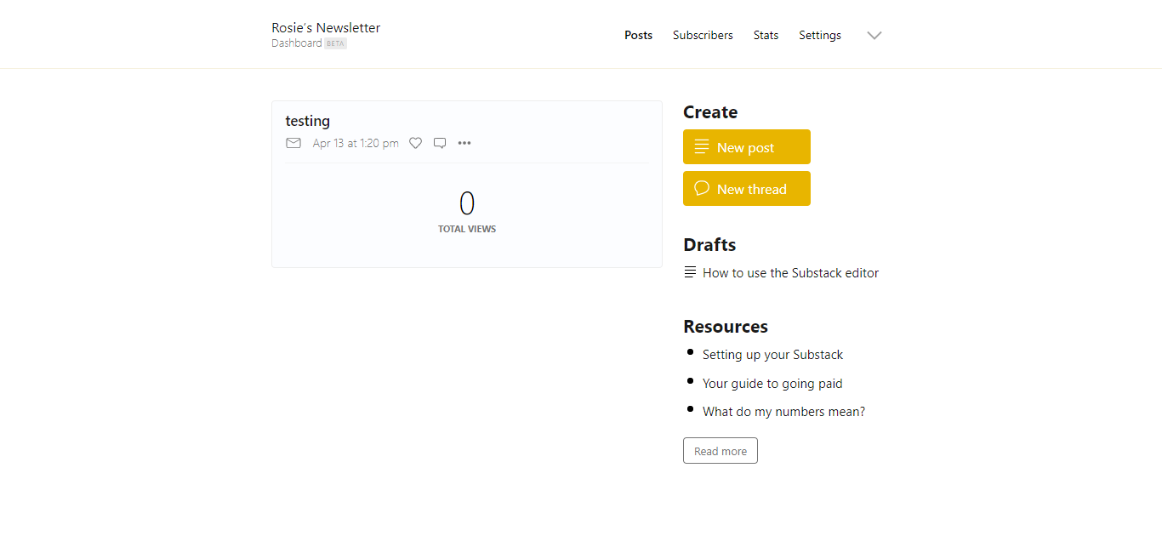Image resolution: width=1162 pixels, height=559 pixels.
Task: Click the Read more button
Action: point(721,451)
